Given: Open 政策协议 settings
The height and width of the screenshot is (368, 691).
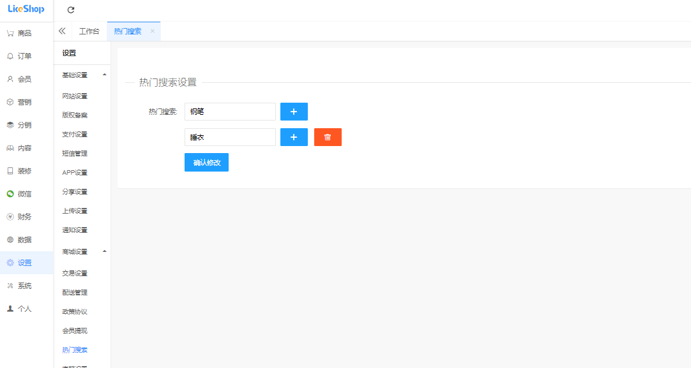Looking at the screenshot, I should [75, 312].
